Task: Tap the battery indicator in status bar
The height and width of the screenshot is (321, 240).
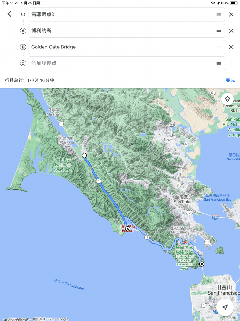Action: (x=234, y=3)
